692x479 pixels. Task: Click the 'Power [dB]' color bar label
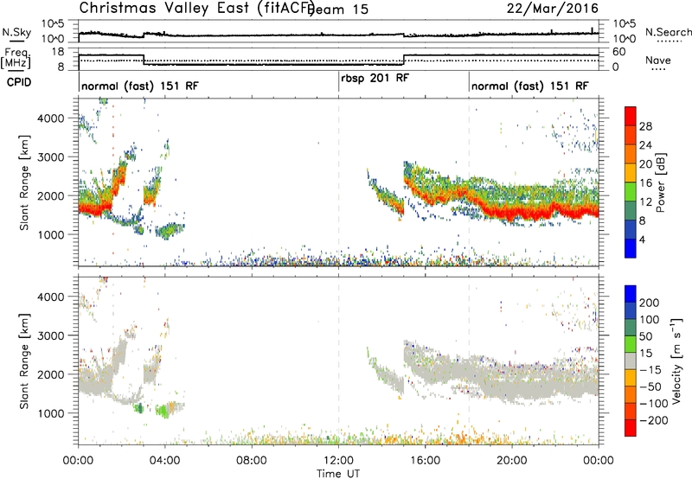click(661, 182)
